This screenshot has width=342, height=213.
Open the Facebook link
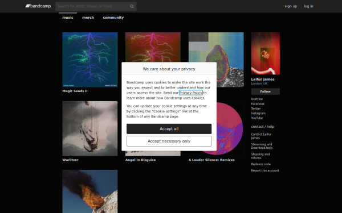point(258,104)
